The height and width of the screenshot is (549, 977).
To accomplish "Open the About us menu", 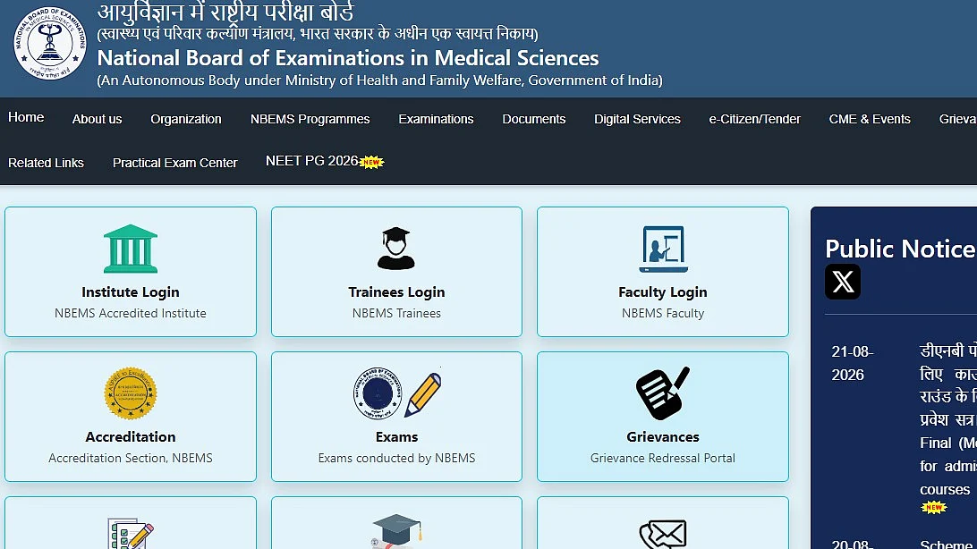I will click(98, 119).
